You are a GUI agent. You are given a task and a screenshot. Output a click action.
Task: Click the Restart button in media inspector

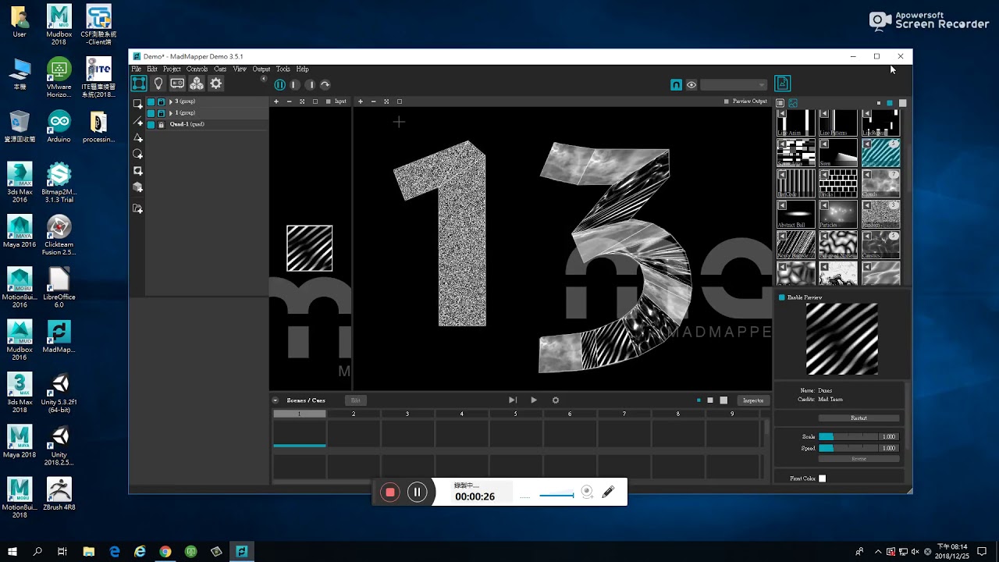[x=859, y=418]
